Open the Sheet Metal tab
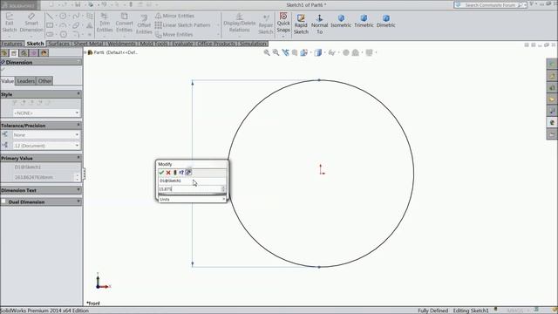 pos(88,44)
